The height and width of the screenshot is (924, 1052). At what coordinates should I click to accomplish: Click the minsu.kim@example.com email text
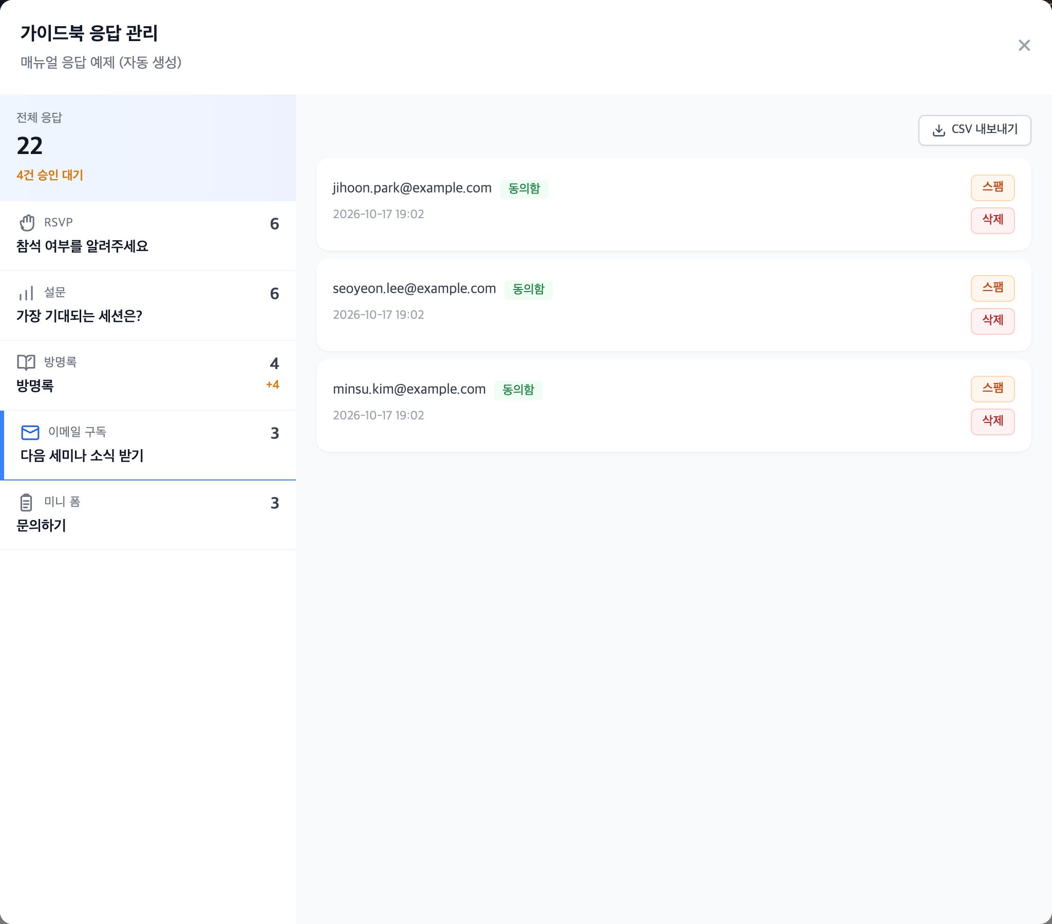tap(409, 390)
